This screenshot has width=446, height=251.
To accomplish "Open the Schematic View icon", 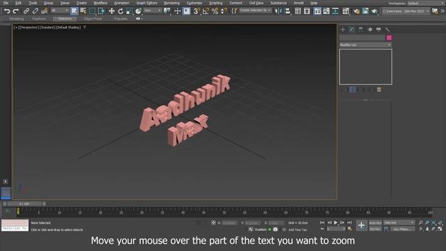I will coord(335,11).
